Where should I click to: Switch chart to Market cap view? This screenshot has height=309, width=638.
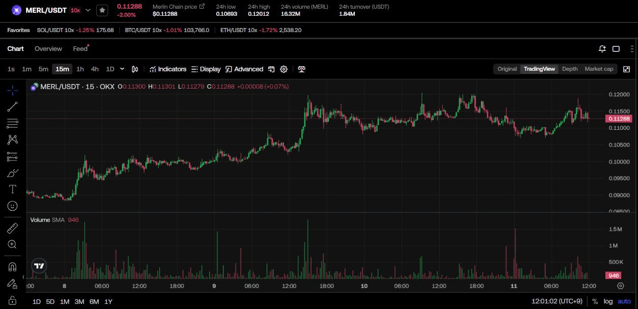[x=599, y=69]
